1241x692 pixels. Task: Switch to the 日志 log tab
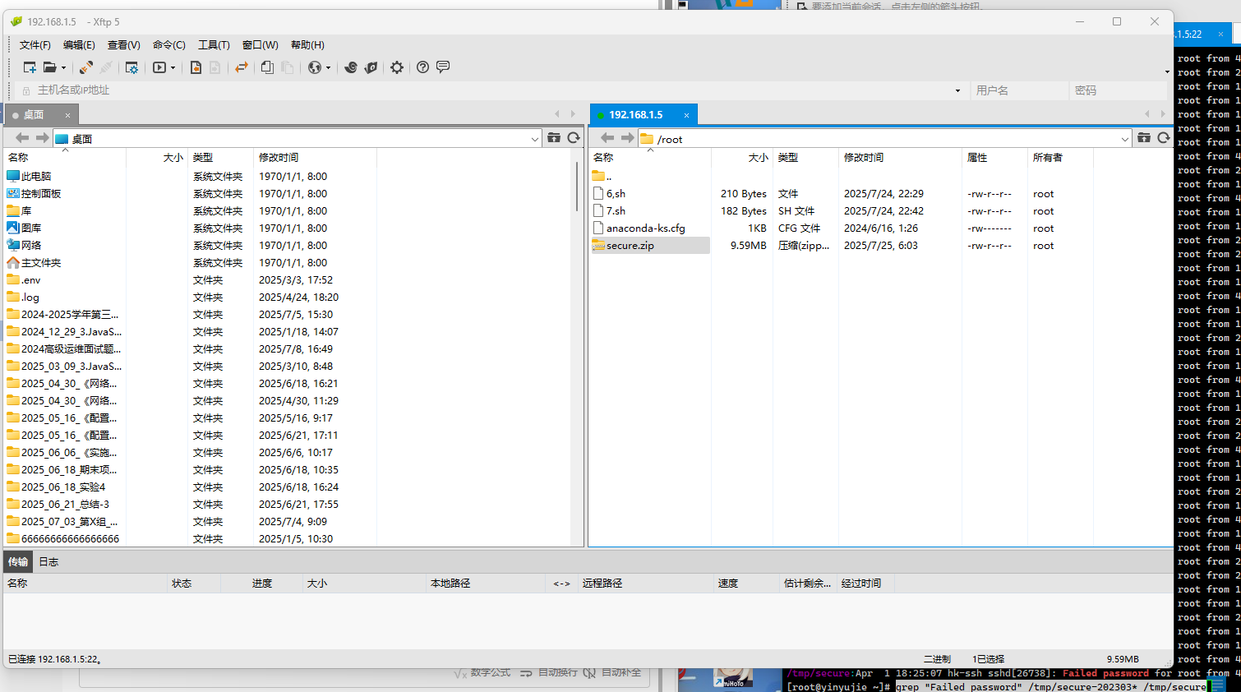click(x=48, y=562)
